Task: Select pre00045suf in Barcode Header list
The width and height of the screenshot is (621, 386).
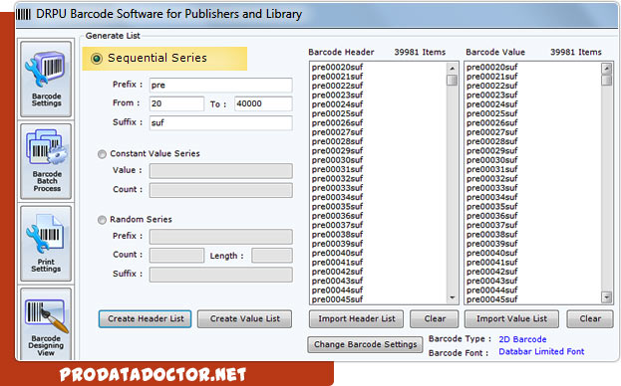Action: (x=337, y=299)
